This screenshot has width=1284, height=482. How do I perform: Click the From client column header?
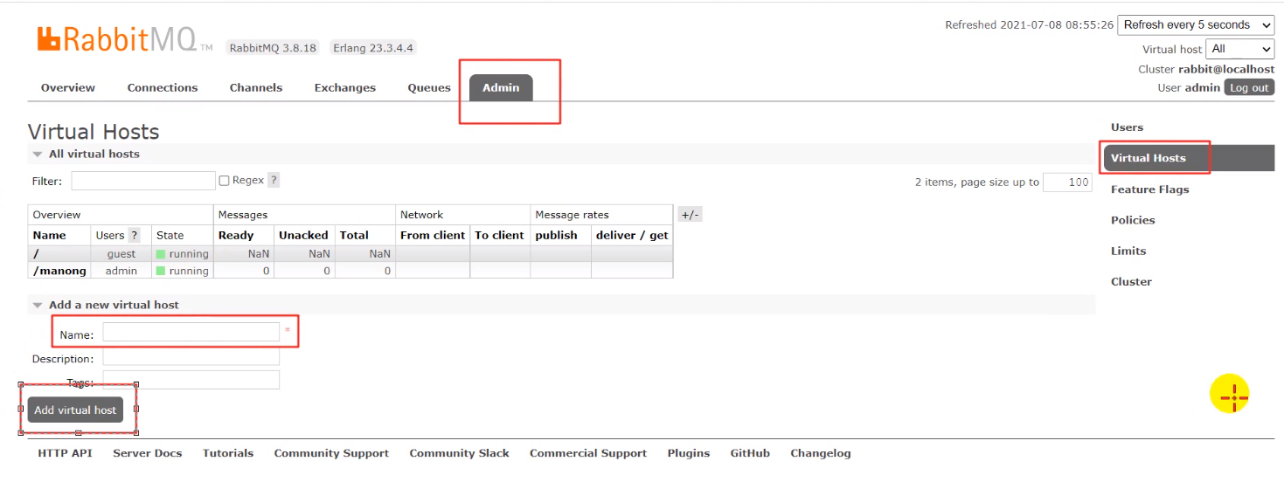433,235
